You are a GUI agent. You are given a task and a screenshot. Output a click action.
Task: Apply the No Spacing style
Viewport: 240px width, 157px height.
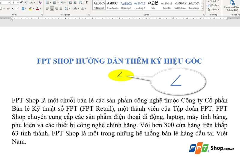pos(113,5)
